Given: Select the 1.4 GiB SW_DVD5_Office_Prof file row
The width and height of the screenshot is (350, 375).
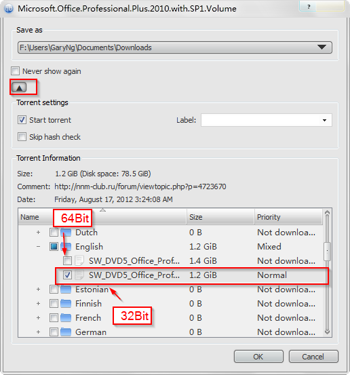Looking at the screenshot, I should pos(170,260).
